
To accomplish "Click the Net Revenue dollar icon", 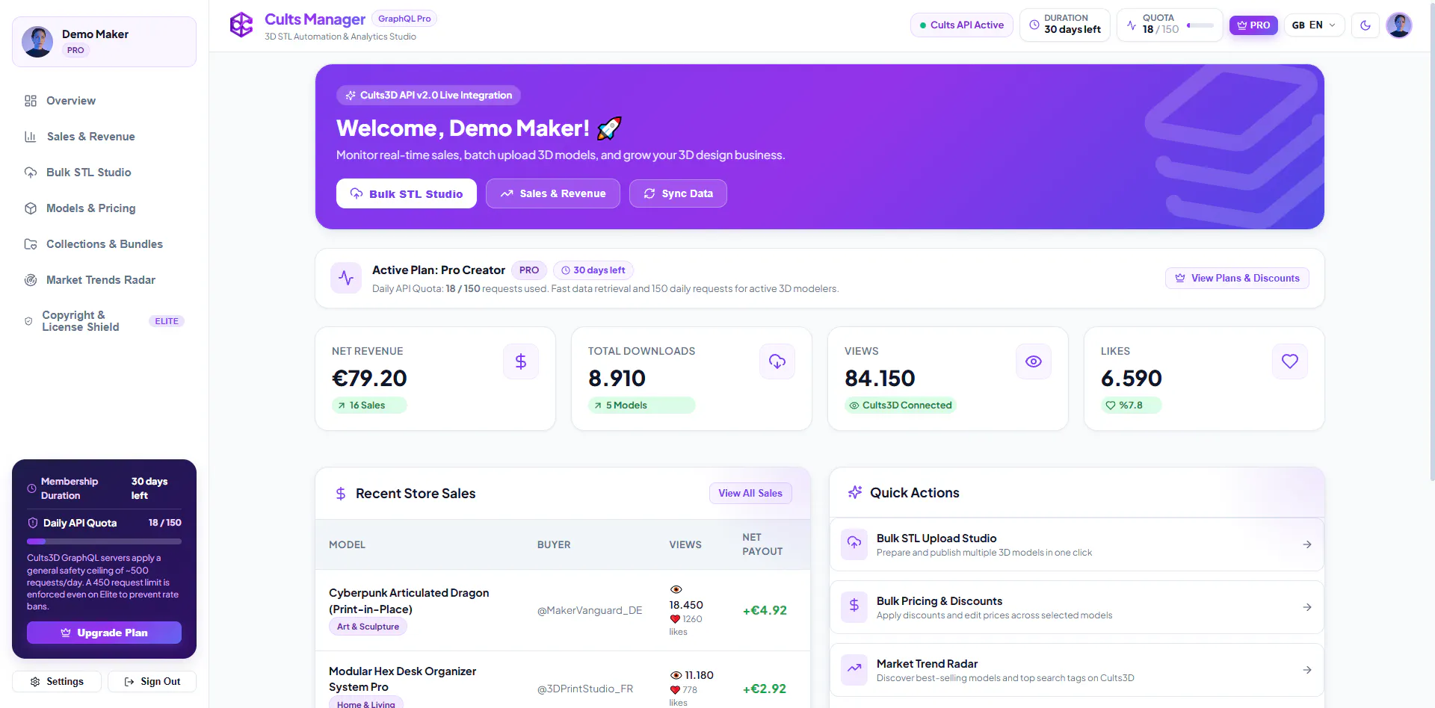I will click(521, 361).
